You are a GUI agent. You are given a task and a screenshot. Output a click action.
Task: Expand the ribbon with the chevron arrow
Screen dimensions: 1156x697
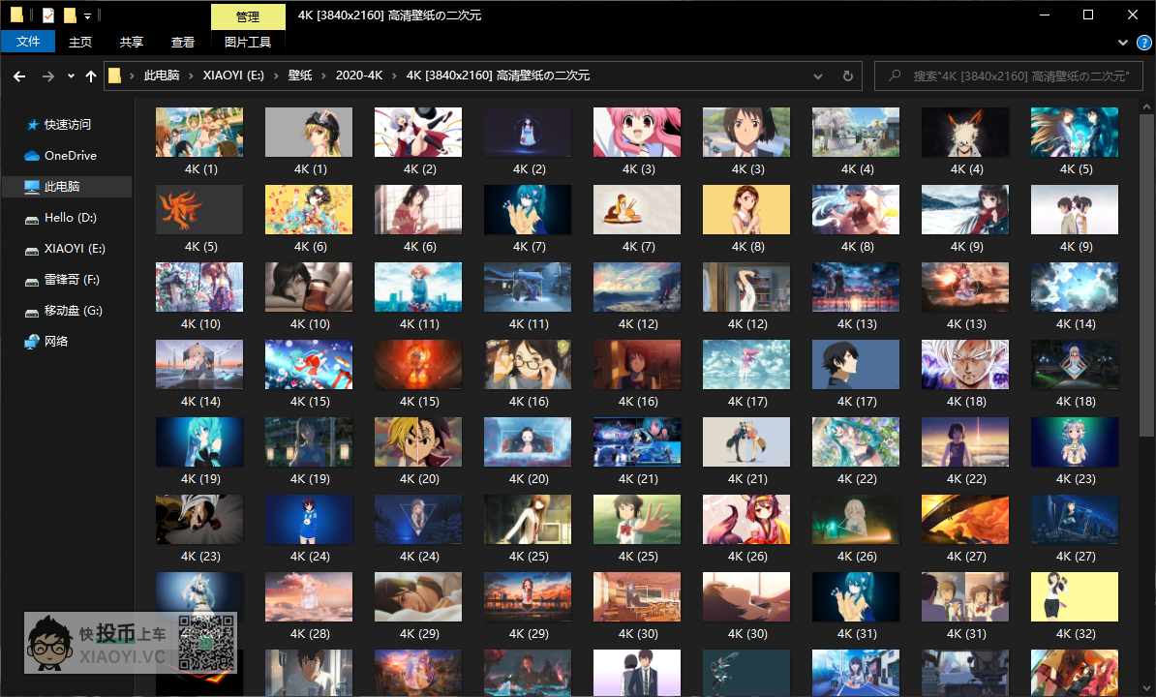(x=1123, y=43)
